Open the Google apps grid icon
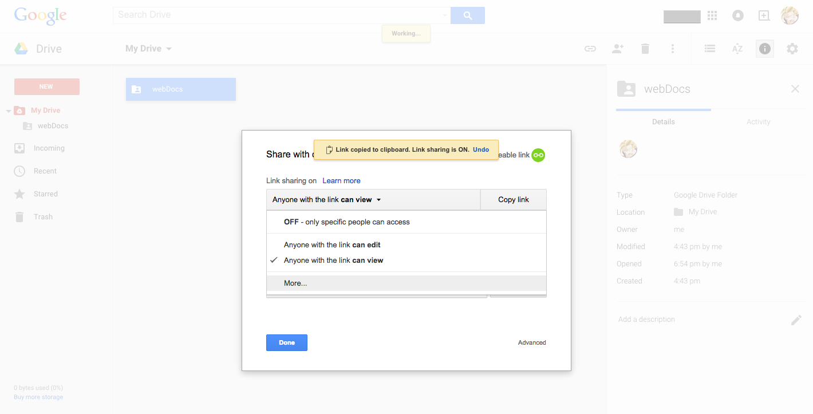The height and width of the screenshot is (414, 813). coord(712,16)
